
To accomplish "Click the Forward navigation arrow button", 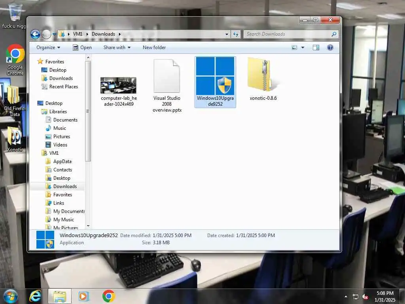I will [47, 34].
